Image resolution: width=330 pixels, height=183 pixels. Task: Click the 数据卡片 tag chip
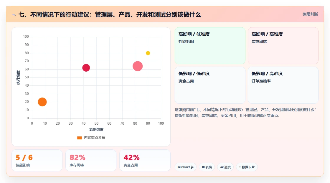(x=247, y=167)
